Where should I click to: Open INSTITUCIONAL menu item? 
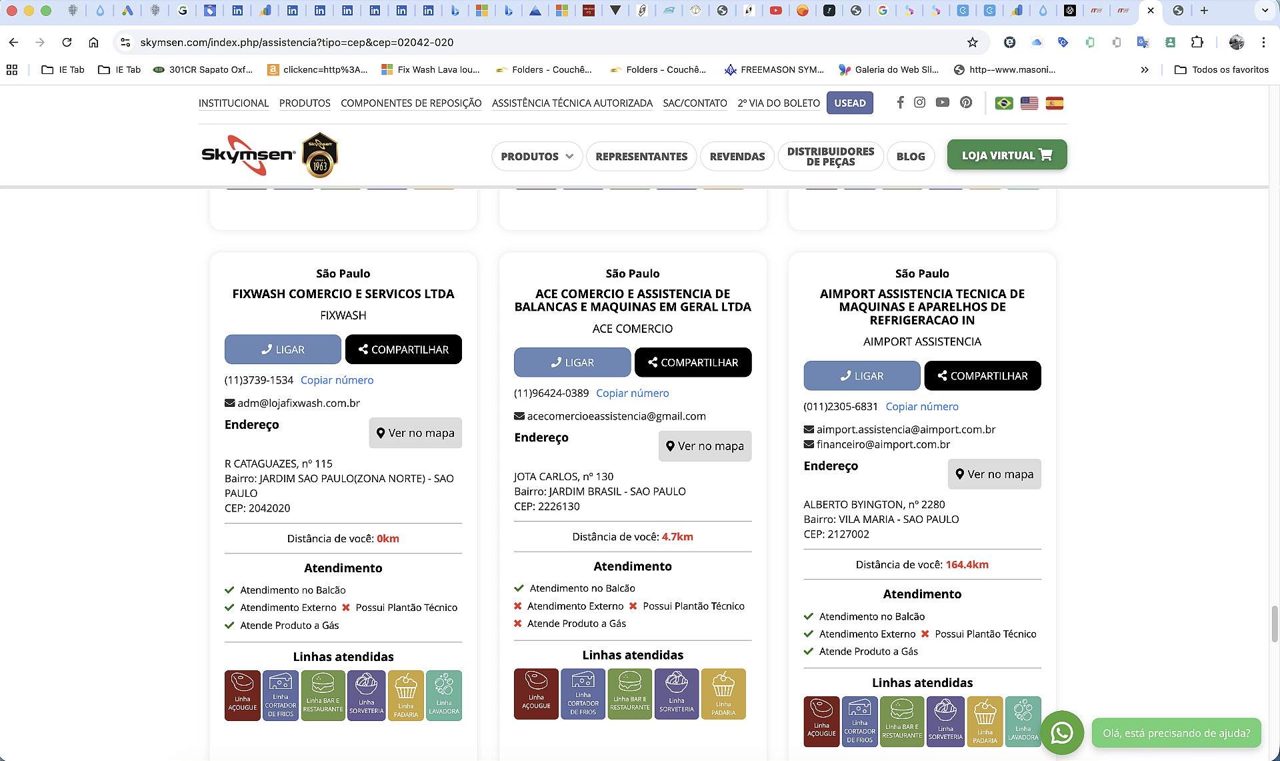233,103
